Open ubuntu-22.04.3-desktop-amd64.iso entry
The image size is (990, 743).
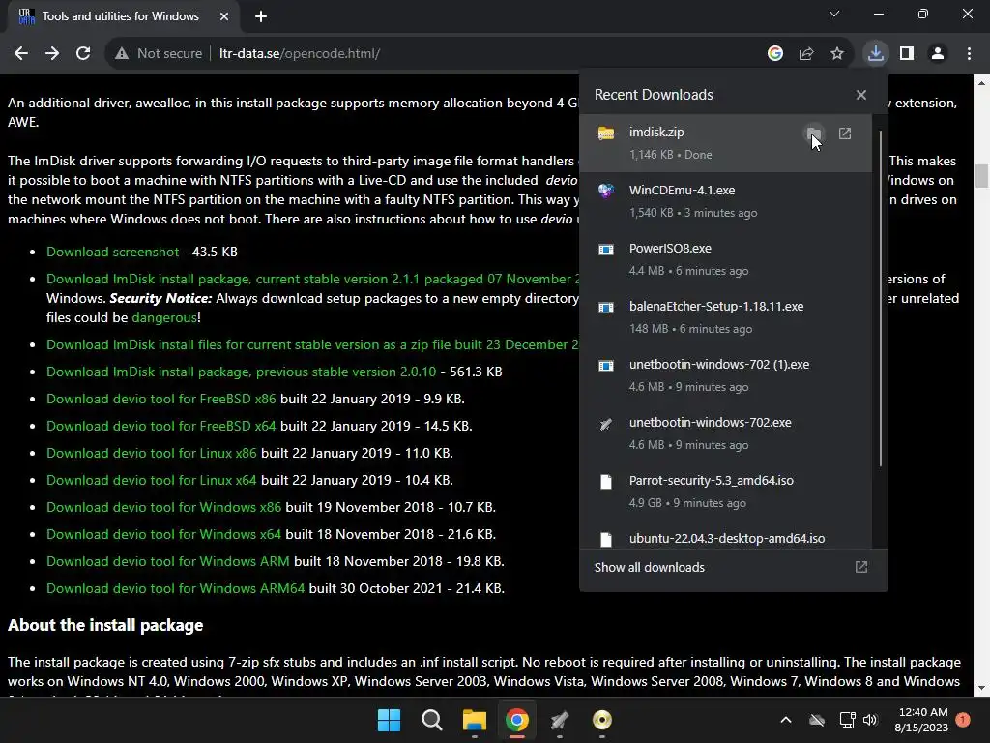click(x=725, y=535)
